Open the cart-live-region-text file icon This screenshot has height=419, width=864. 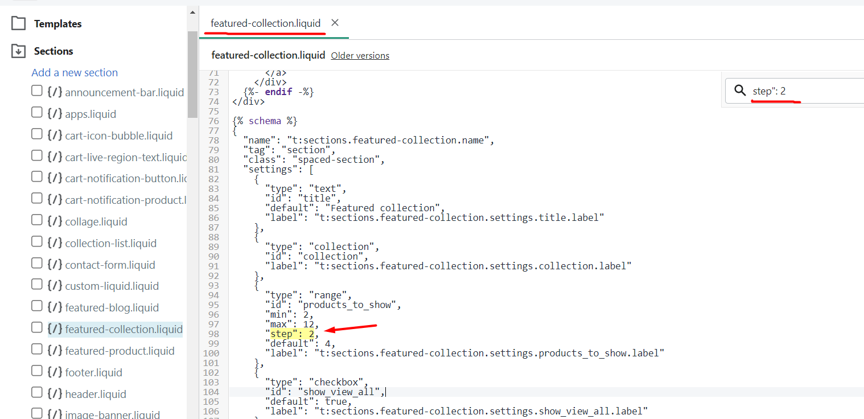click(x=55, y=157)
